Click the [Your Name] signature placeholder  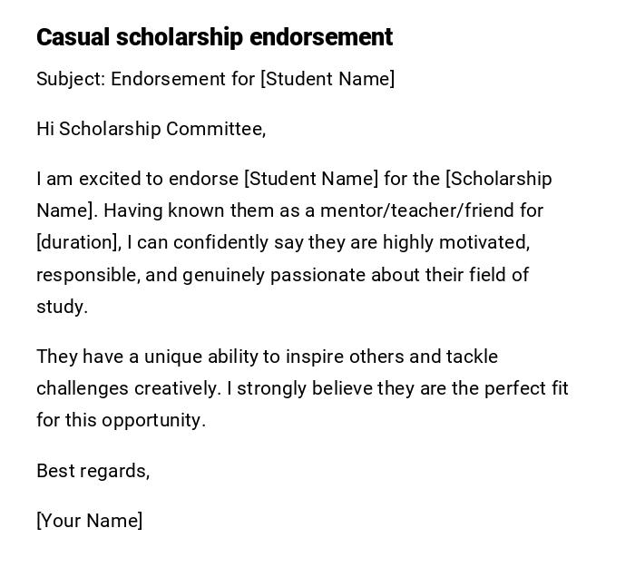[x=89, y=521]
